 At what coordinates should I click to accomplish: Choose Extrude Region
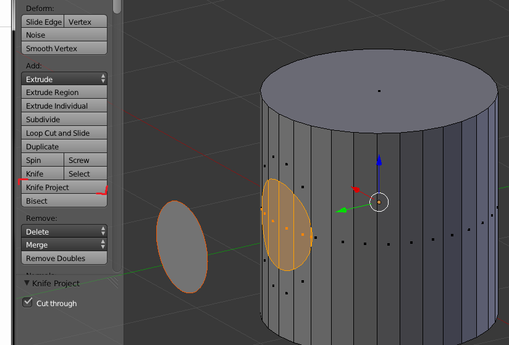64,93
